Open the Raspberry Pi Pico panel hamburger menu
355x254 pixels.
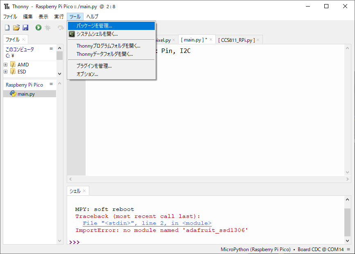click(51, 84)
